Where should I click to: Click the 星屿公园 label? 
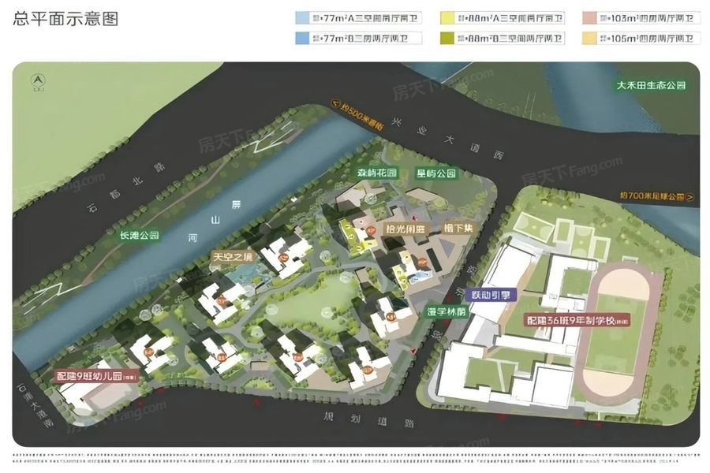(x=436, y=173)
